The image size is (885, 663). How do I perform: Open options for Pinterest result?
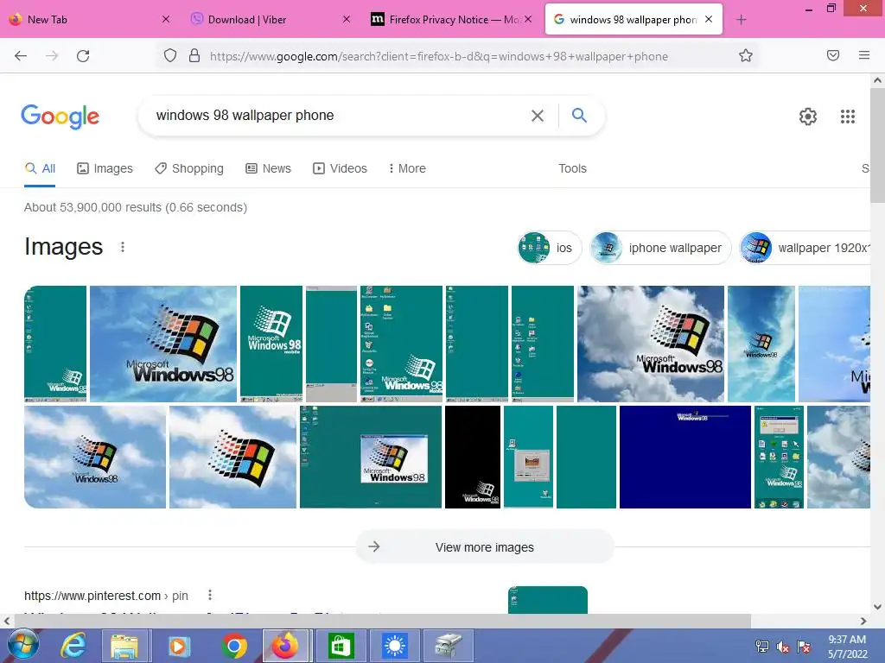[x=210, y=595]
